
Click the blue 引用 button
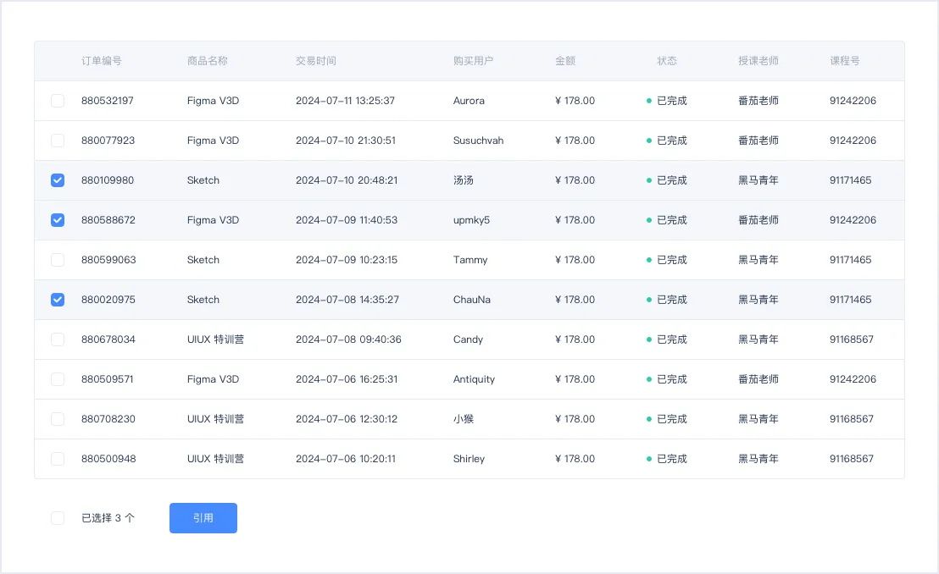coord(203,518)
